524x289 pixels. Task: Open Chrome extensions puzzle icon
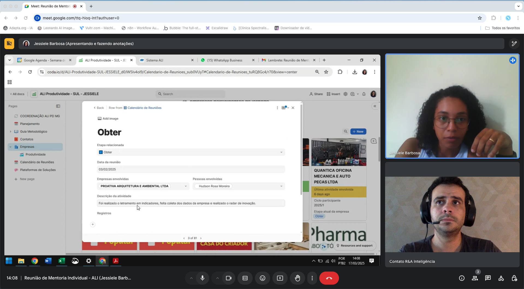click(x=493, y=18)
